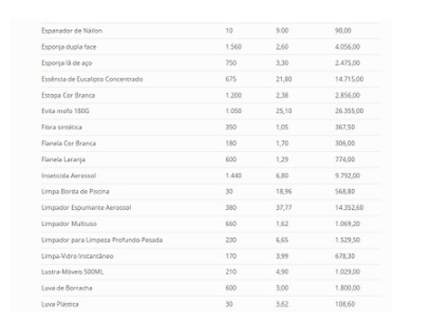This screenshot has height=323, width=431.
Task: Select "Essência de Eucalipto Concentrado" text
Action: (x=92, y=79)
